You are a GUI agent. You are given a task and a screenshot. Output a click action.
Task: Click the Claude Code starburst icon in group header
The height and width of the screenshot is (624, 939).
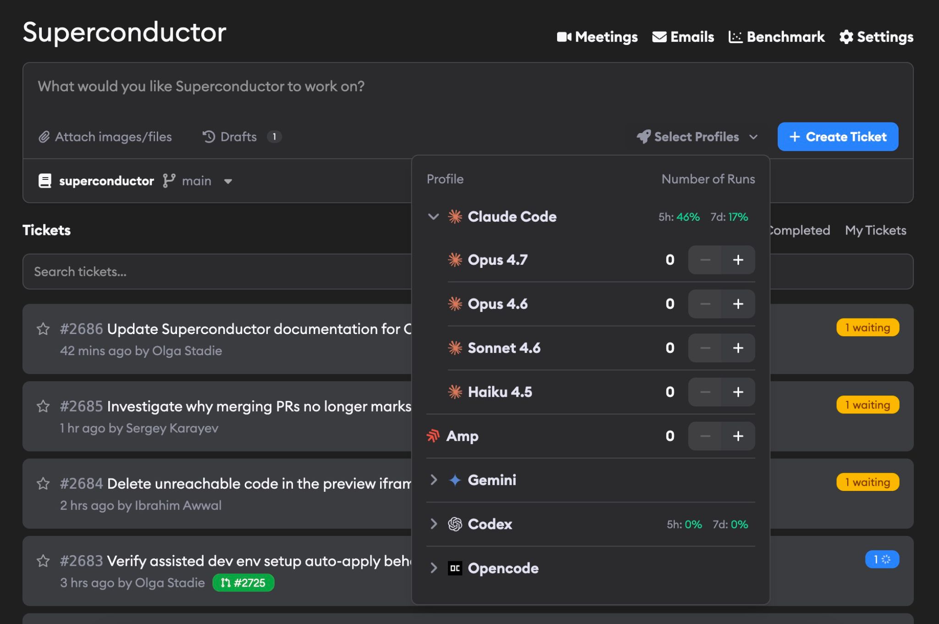(455, 217)
